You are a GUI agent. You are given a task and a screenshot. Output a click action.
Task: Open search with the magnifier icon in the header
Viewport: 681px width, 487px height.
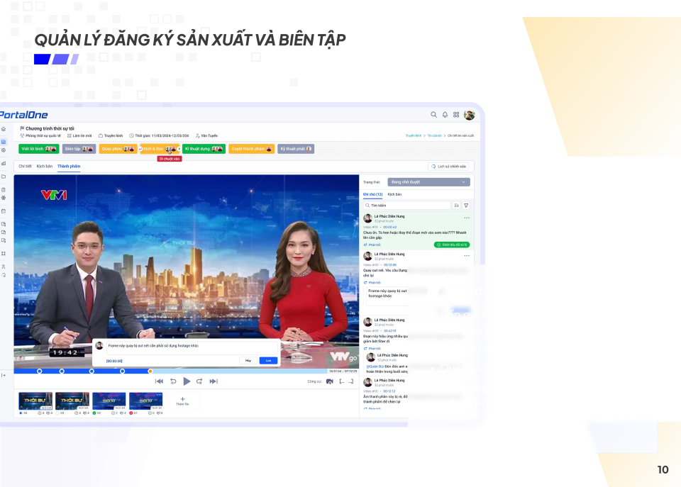(x=433, y=115)
